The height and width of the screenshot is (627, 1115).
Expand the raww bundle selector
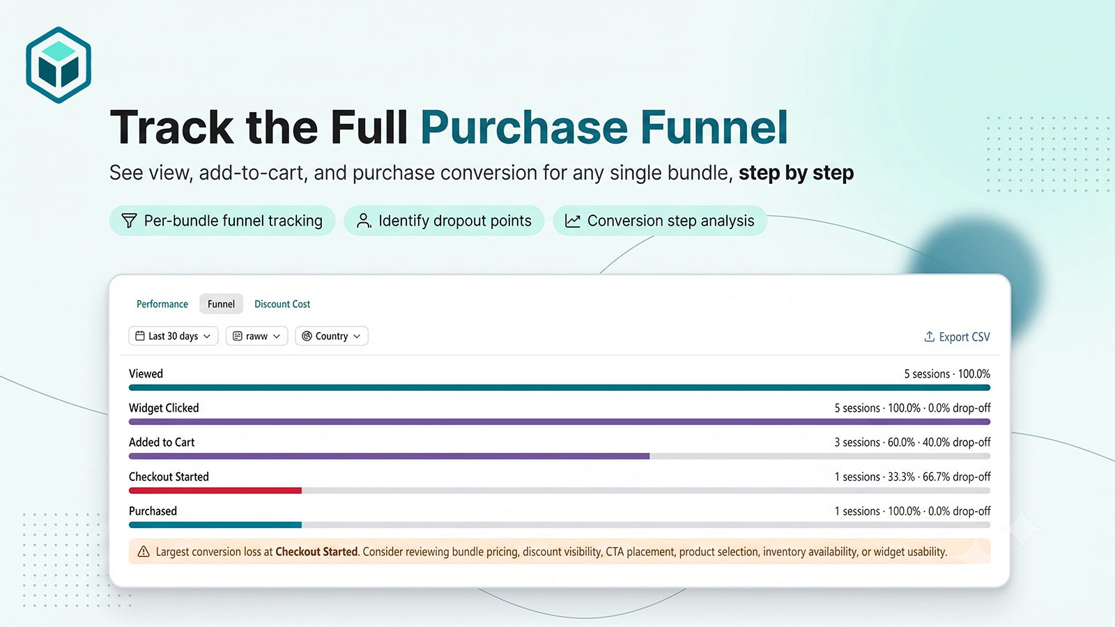[256, 336]
